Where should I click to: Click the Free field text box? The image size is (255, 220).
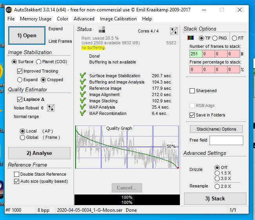point(226,140)
